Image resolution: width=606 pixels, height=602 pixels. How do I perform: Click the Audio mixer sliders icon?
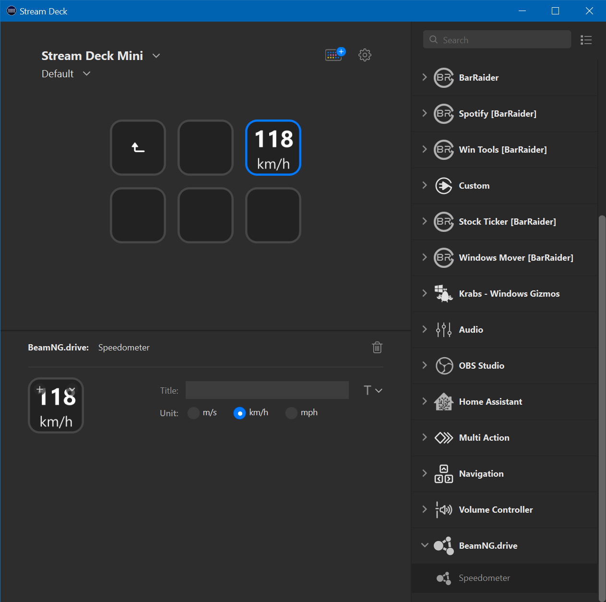coord(444,330)
